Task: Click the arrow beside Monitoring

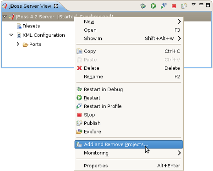Action: (x=180, y=153)
